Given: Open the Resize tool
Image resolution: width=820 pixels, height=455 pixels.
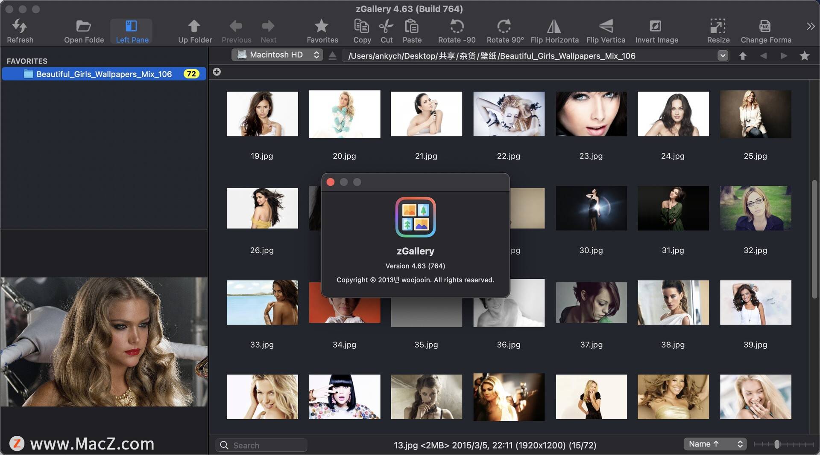Looking at the screenshot, I should [718, 26].
